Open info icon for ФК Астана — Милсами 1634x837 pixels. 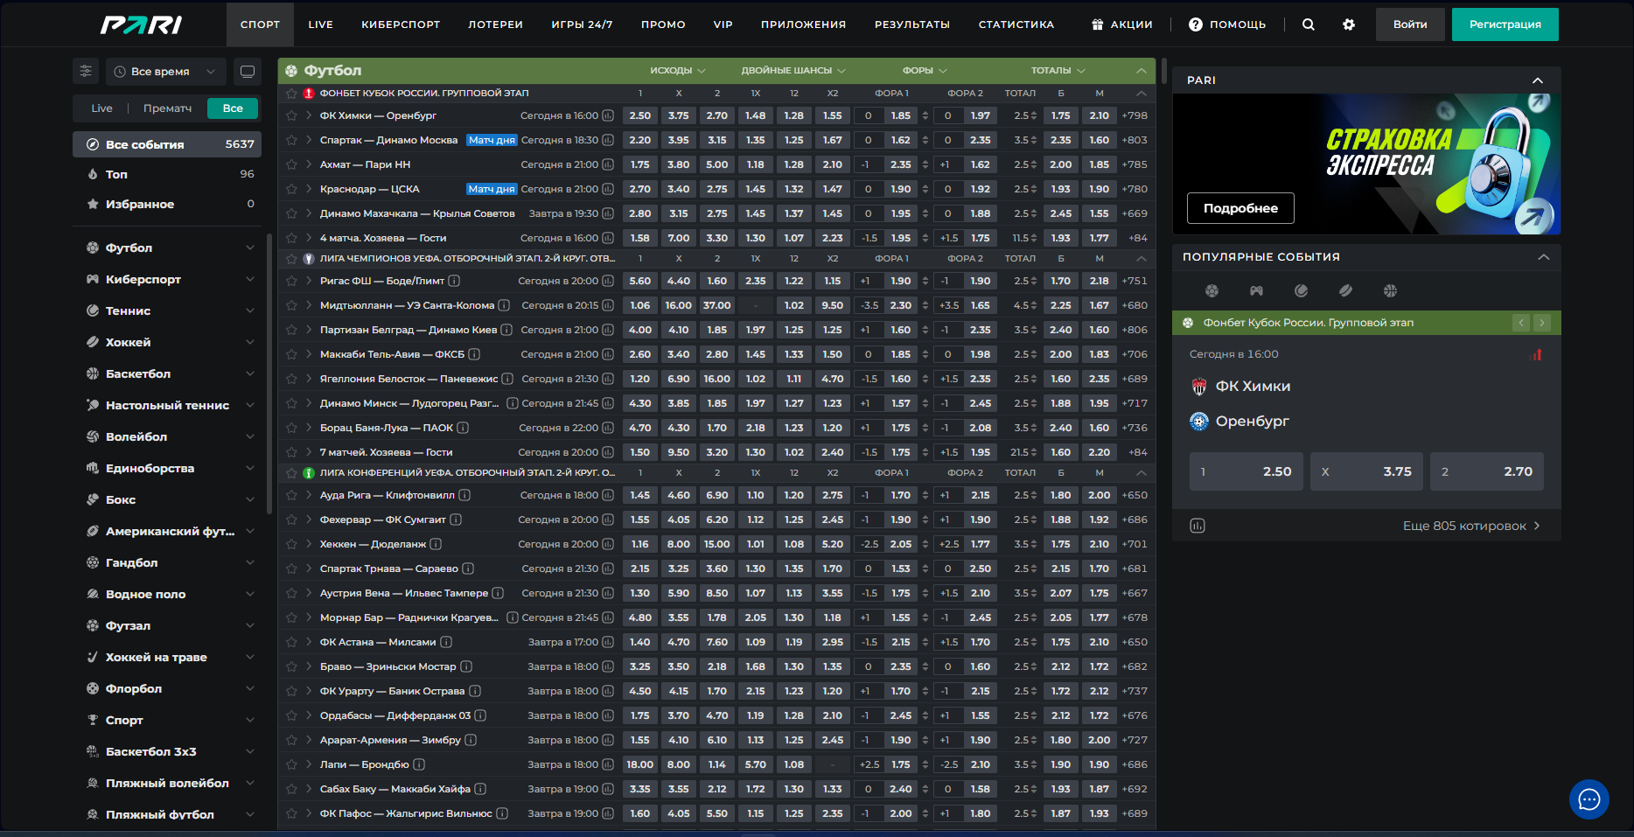click(x=446, y=642)
